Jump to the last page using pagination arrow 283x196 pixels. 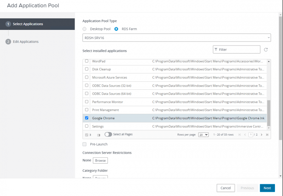(267, 135)
